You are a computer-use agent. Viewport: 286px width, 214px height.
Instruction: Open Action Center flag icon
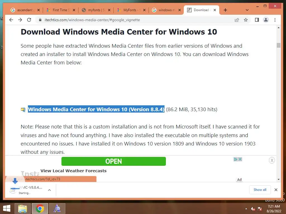259,209
